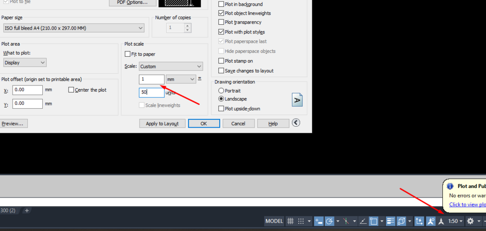Toggle annotation auto-scale icon beside 1:50
This screenshot has height=231, width=486.
(x=441, y=221)
